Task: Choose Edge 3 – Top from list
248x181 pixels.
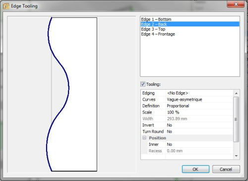Action: pyautogui.click(x=190, y=29)
